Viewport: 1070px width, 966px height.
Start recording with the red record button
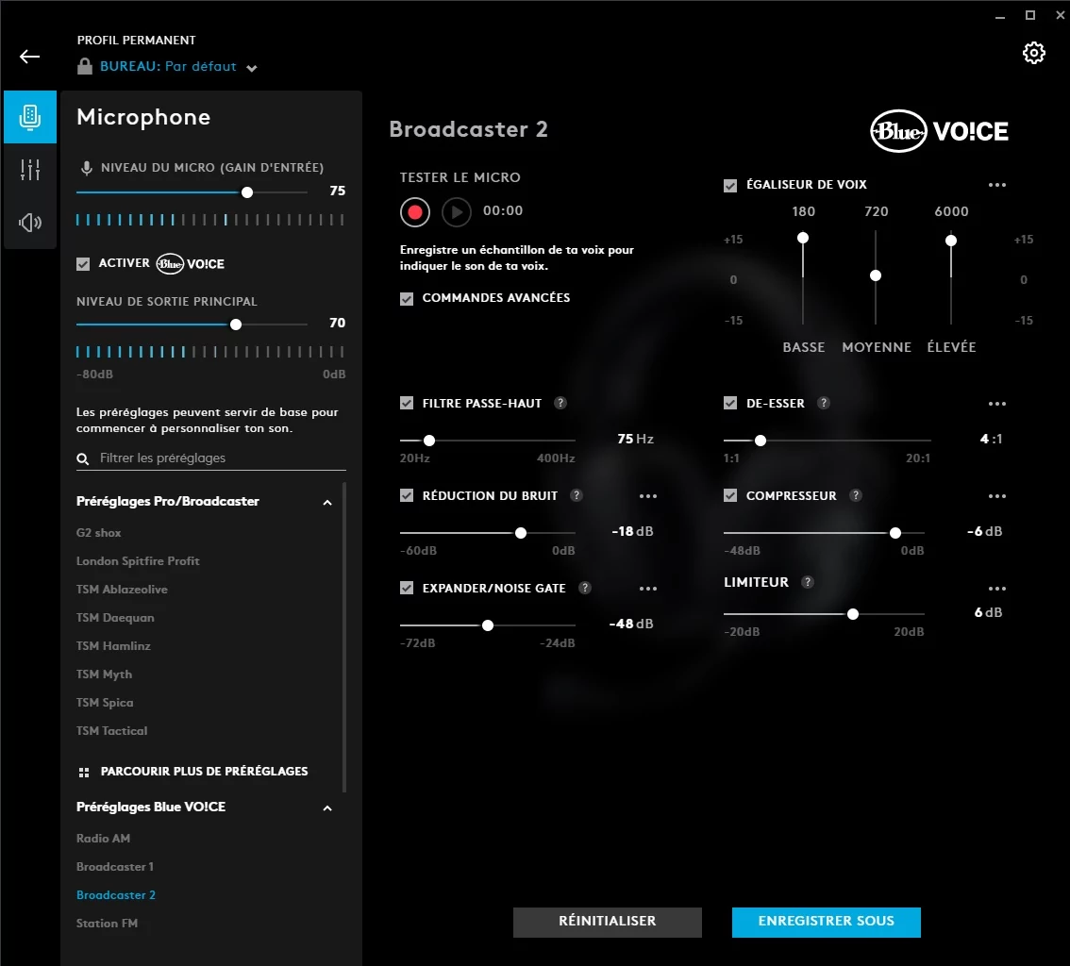pos(415,212)
